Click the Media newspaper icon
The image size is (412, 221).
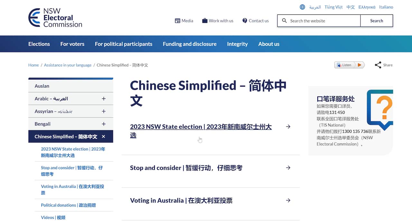(177, 21)
